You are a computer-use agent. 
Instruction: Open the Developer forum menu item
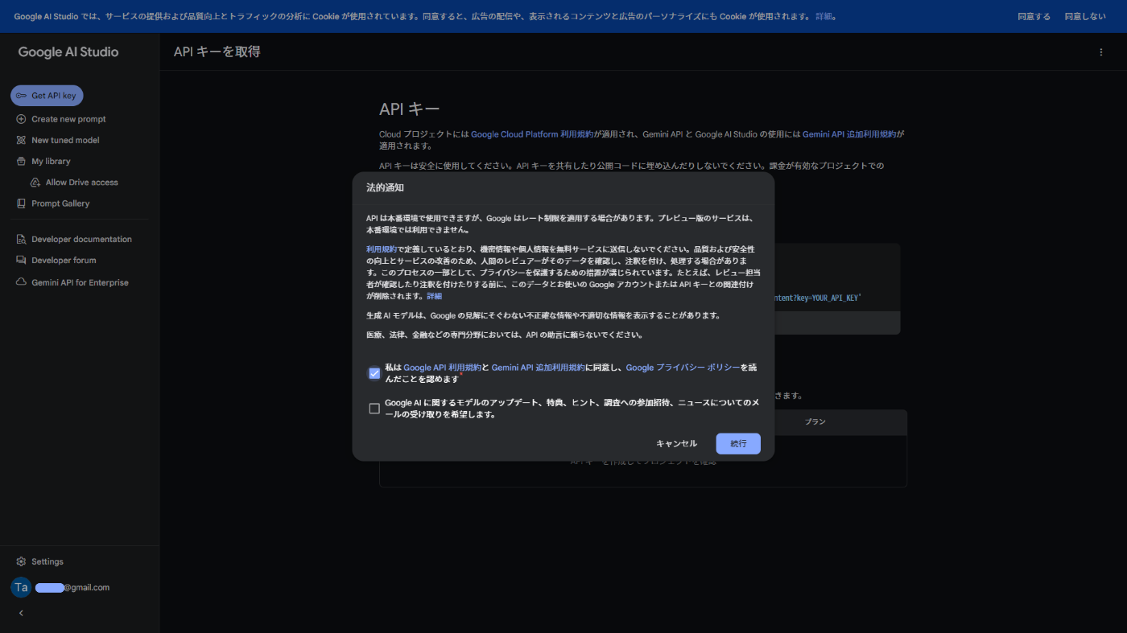[x=64, y=261]
